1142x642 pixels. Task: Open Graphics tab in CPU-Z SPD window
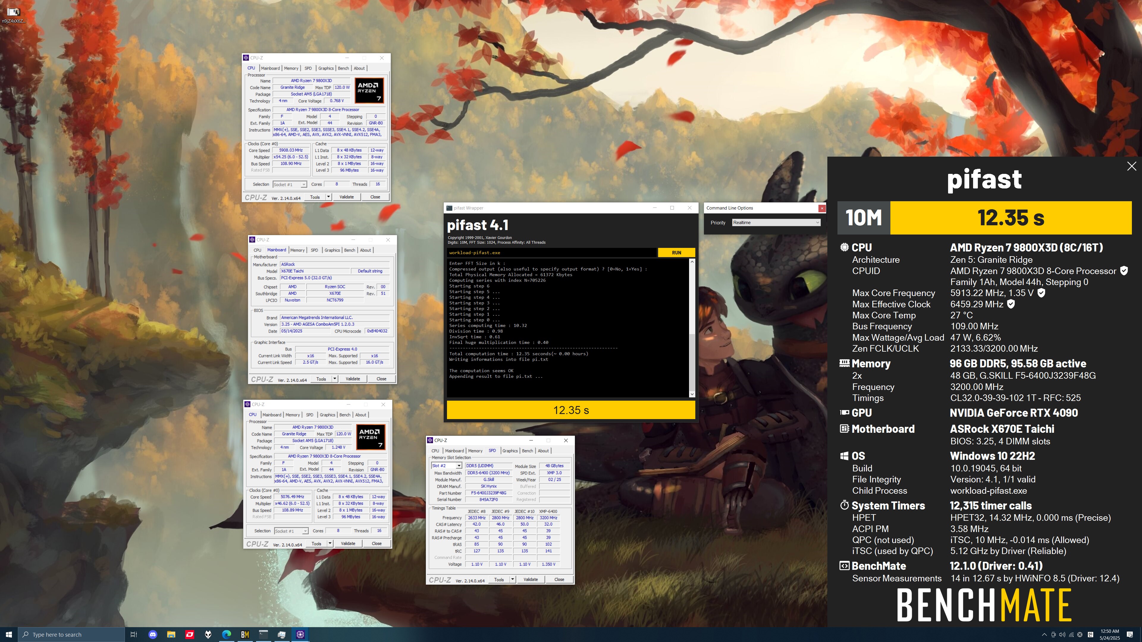(510, 451)
